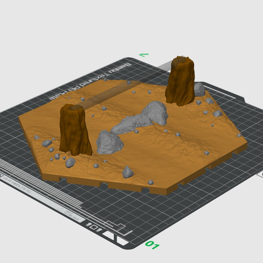Click the green marker above the build plate
Viewport: 263px width, 263px height.
[x=144, y=55]
